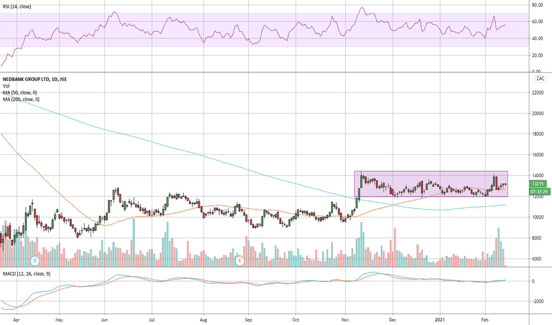The width and height of the screenshot is (552, 325).
Task: Click the 20000 price axis label
Action: (x=538, y=113)
